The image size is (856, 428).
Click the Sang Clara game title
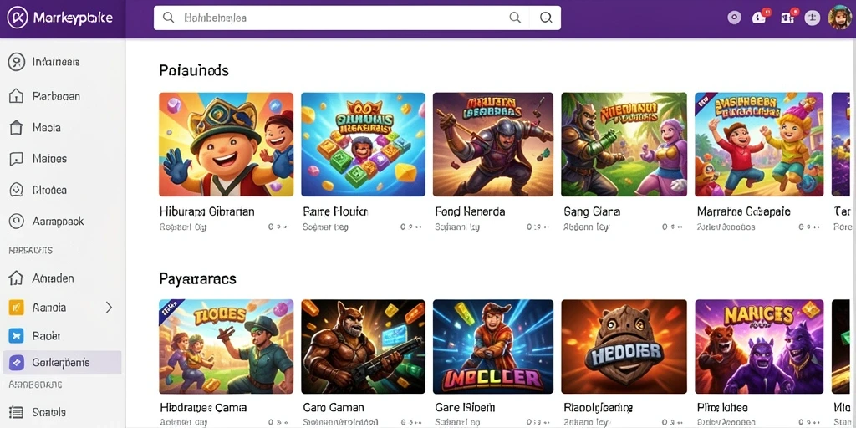coord(592,211)
